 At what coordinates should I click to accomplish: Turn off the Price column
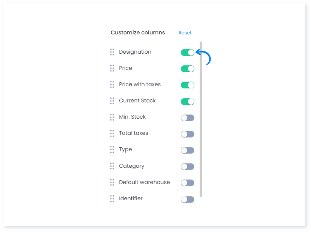[188, 69]
